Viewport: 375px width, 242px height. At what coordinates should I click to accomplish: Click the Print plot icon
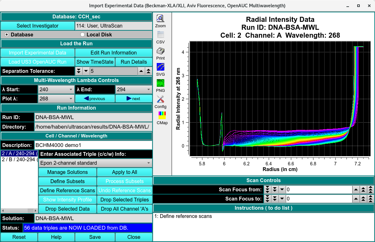(161, 51)
